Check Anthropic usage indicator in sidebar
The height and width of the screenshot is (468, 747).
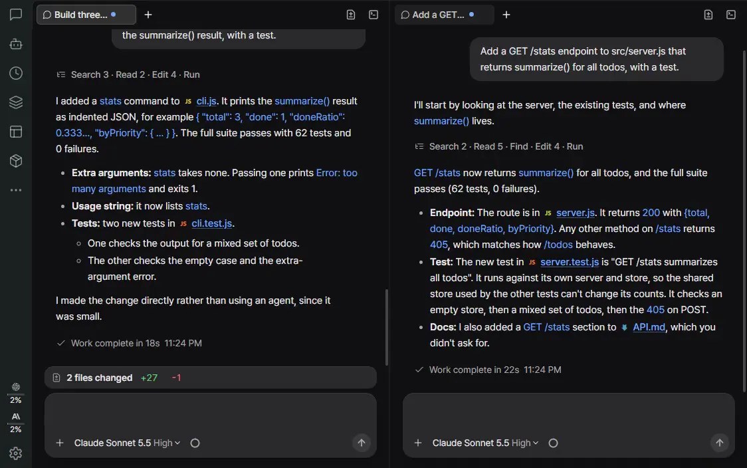[x=16, y=422]
